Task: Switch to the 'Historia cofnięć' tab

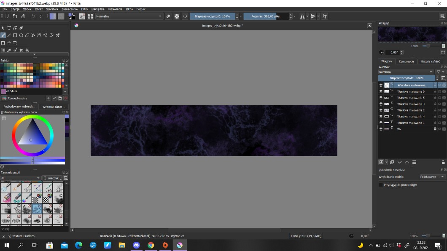Action: tap(430, 61)
